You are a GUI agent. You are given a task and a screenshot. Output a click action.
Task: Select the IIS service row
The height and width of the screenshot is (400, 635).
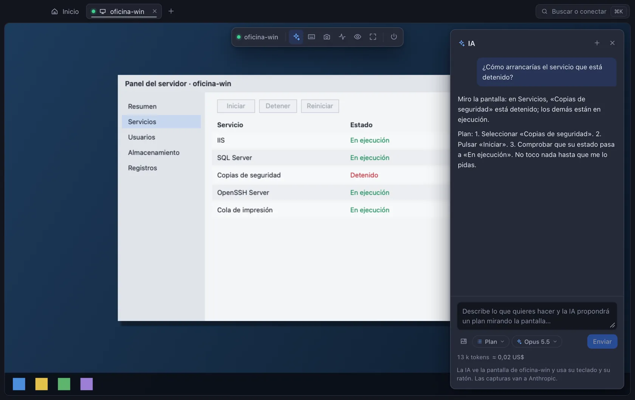(x=331, y=140)
